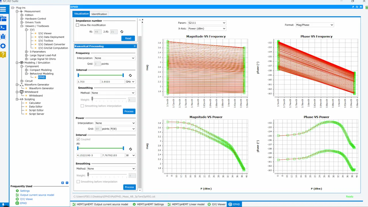
Task: Enable the Allow file modification checkbox
Action: pos(77,25)
